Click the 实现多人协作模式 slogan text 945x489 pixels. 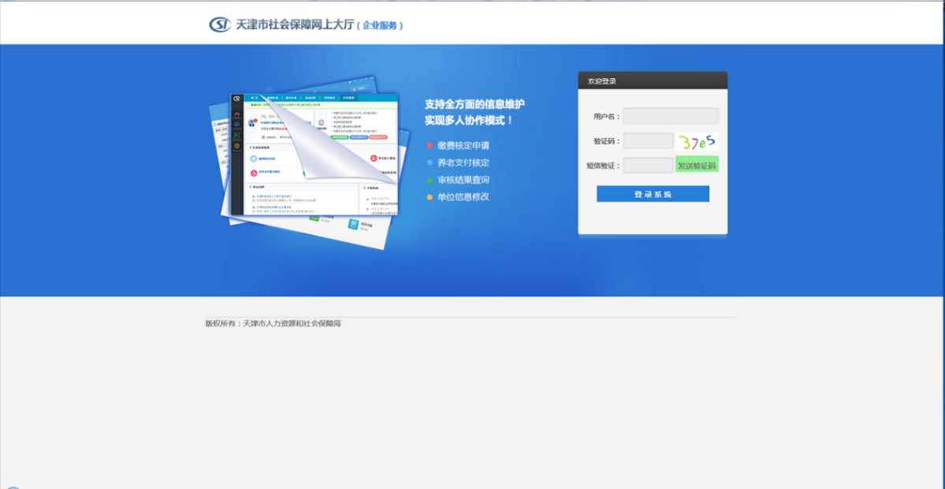(470, 120)
